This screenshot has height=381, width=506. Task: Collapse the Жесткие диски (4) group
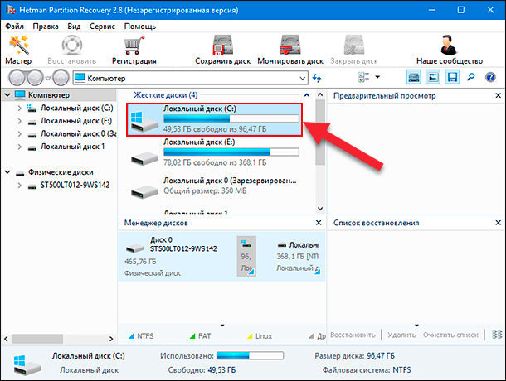(307, 95)
